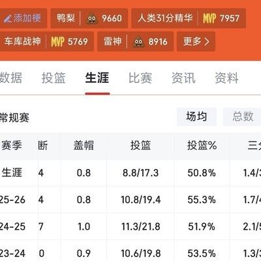Click the 10.6/19.8 shooting cell
The image size is (261, 261).
tap(141, 254)
